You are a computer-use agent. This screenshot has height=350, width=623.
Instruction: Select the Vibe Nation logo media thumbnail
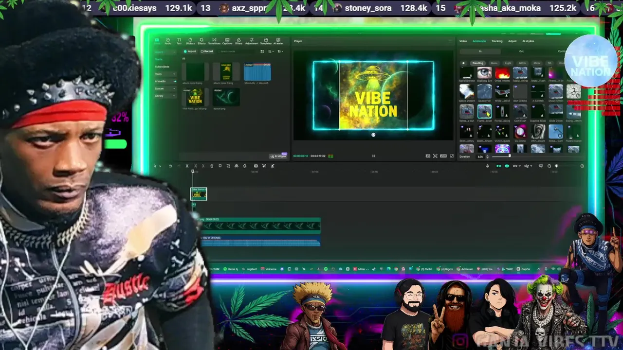(195, 97)
